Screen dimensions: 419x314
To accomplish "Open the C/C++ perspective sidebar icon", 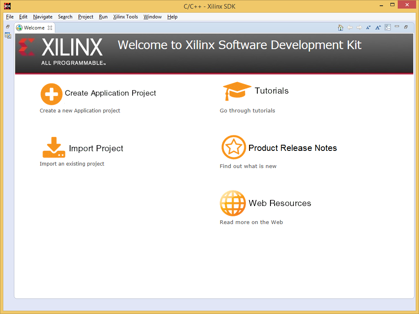I will click(8, 35).
